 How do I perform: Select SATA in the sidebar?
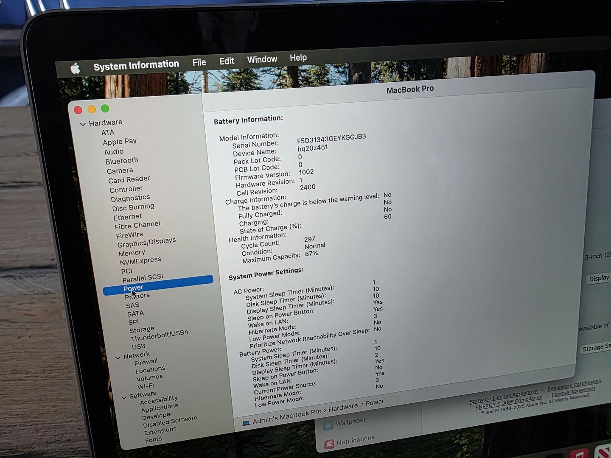pyautogui.click(x=135, y=314)
